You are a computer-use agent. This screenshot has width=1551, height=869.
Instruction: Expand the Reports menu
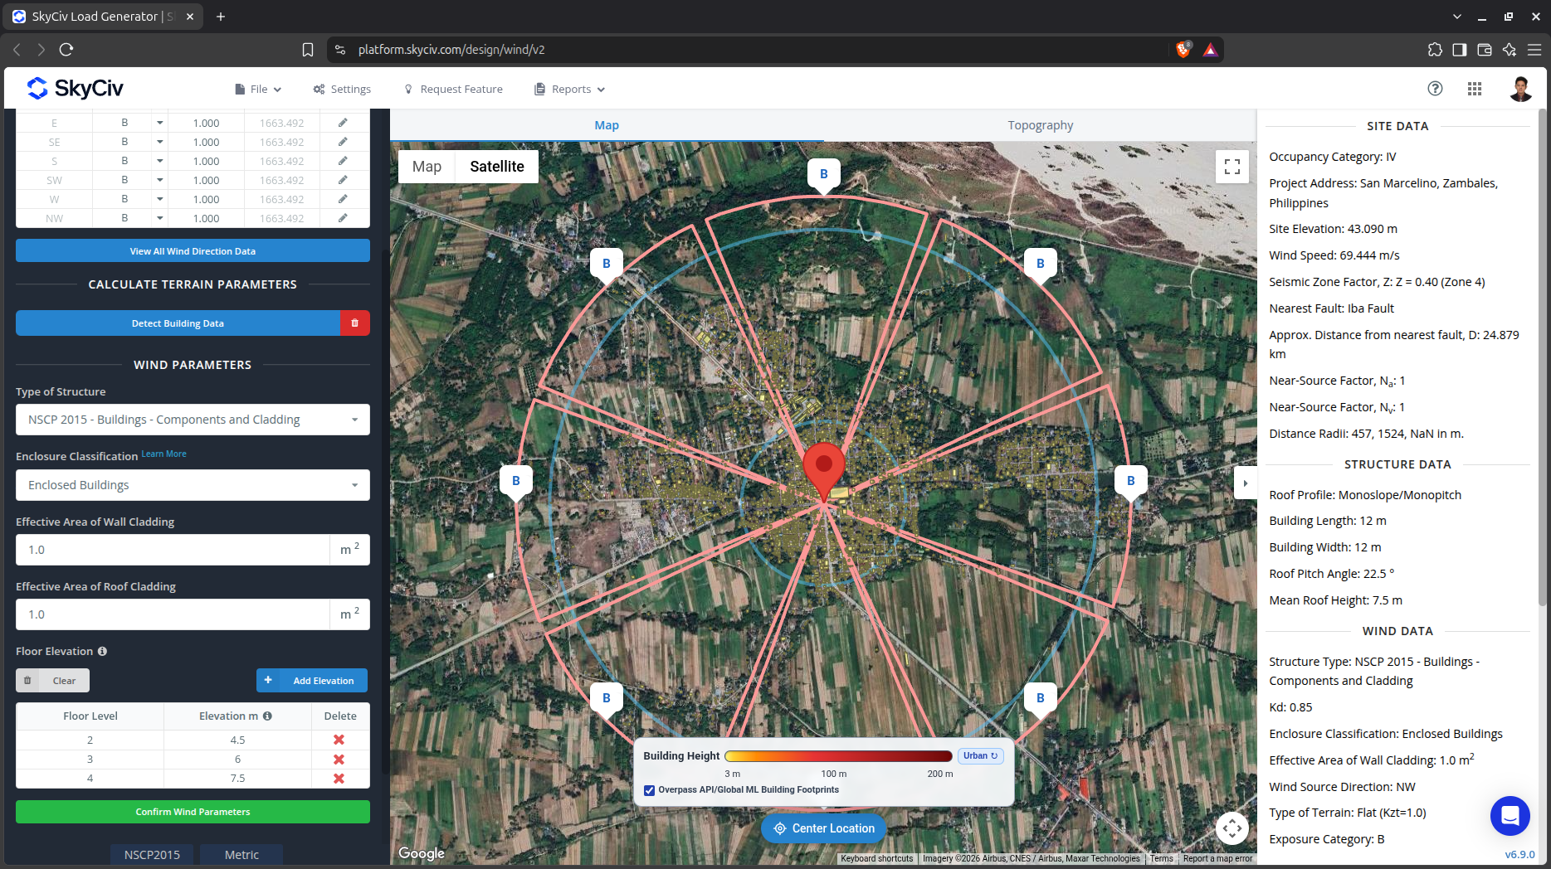pyautogui.click(x=570, y=89)
